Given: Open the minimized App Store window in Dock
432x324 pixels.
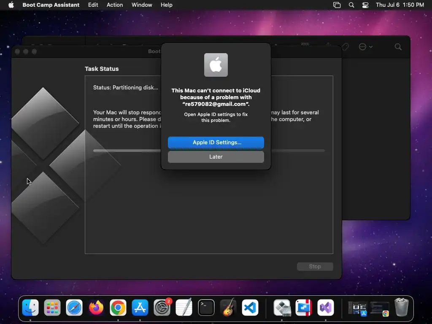Looking at the screenshot, I should click(357, 308).
